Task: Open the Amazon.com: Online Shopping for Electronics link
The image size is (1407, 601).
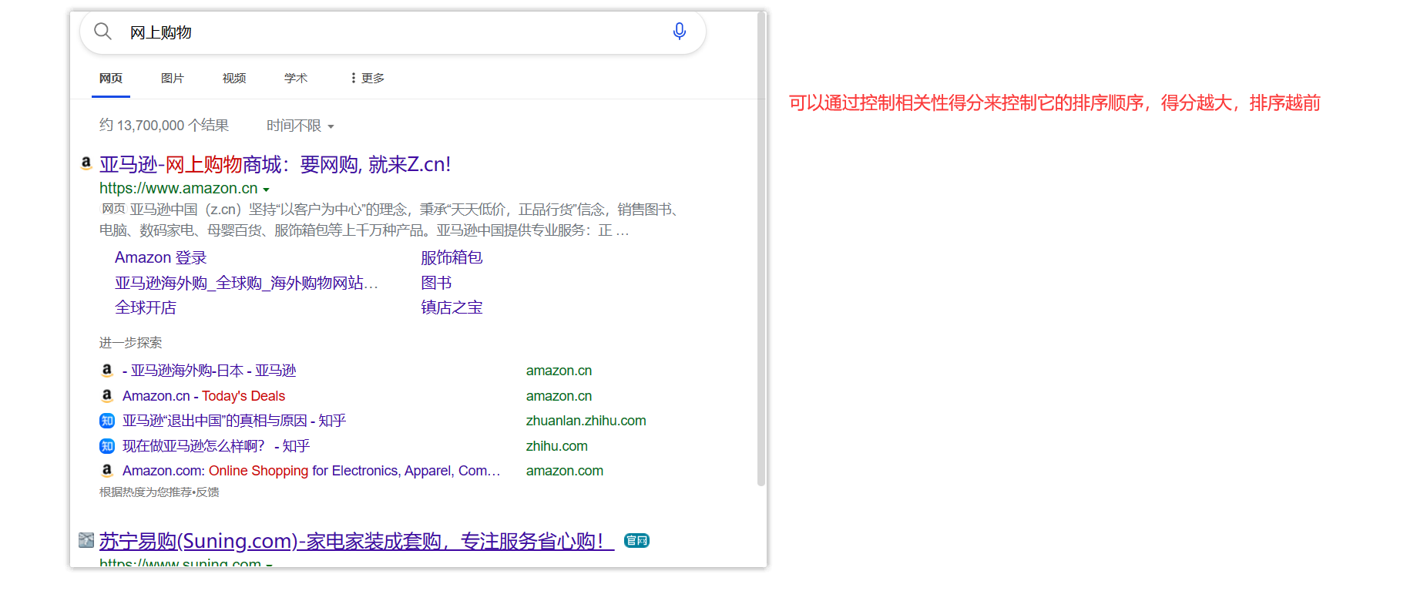Action: coord(311,471)
